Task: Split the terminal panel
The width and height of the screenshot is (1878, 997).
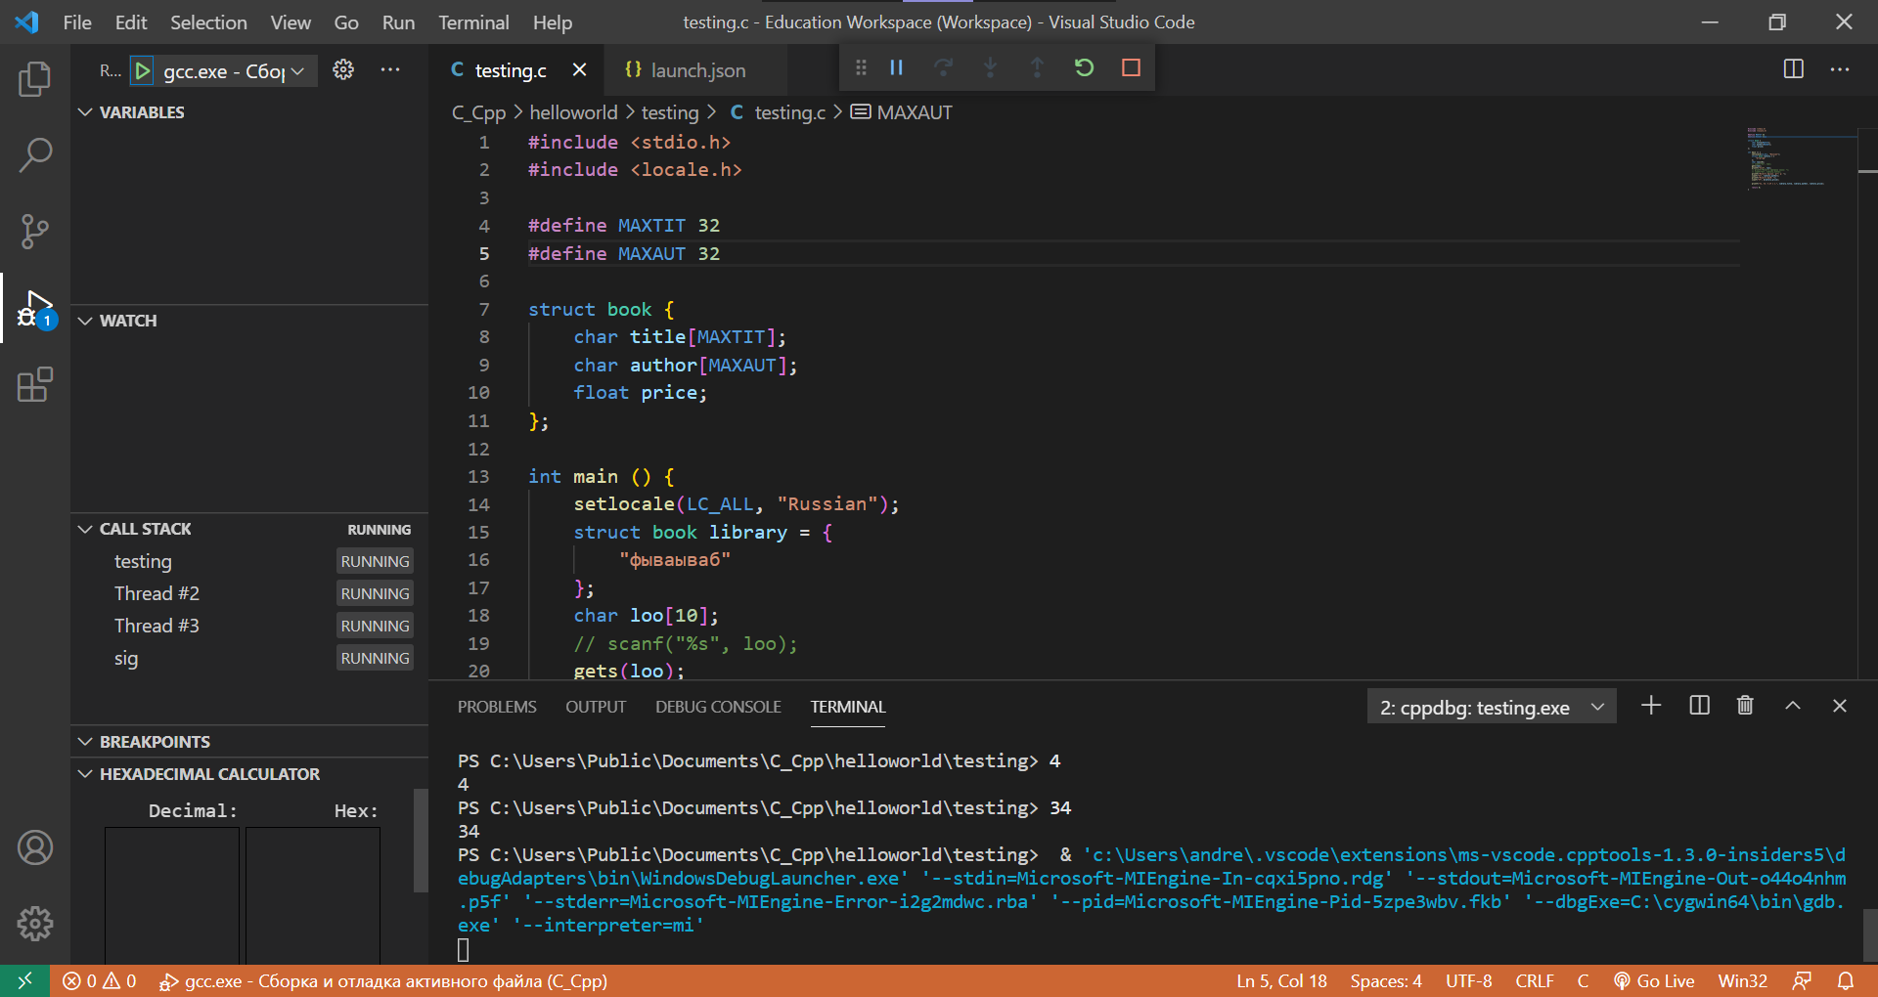Action: pyautogui.click(x=1700, y=706)
